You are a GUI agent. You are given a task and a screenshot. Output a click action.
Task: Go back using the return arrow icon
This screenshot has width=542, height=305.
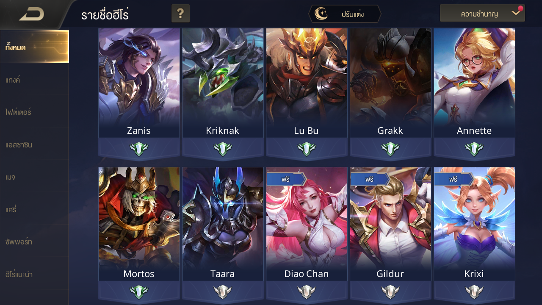pos(32,14)
